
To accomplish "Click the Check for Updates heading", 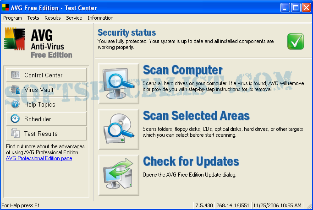I will tap(191, 161).
